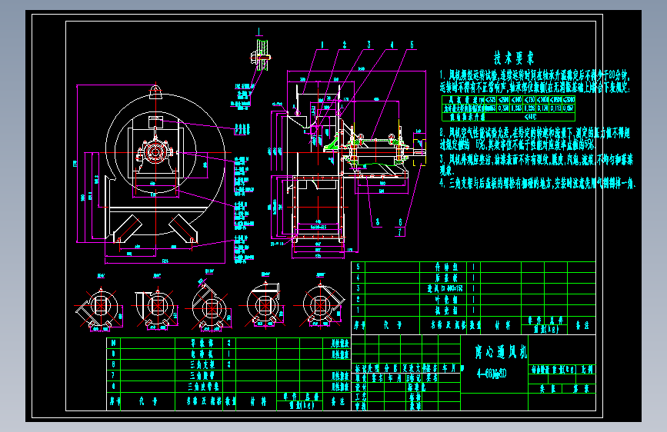
Task: Pick the rightmost small fan orientation view
Action: click(x=322, y=305)
